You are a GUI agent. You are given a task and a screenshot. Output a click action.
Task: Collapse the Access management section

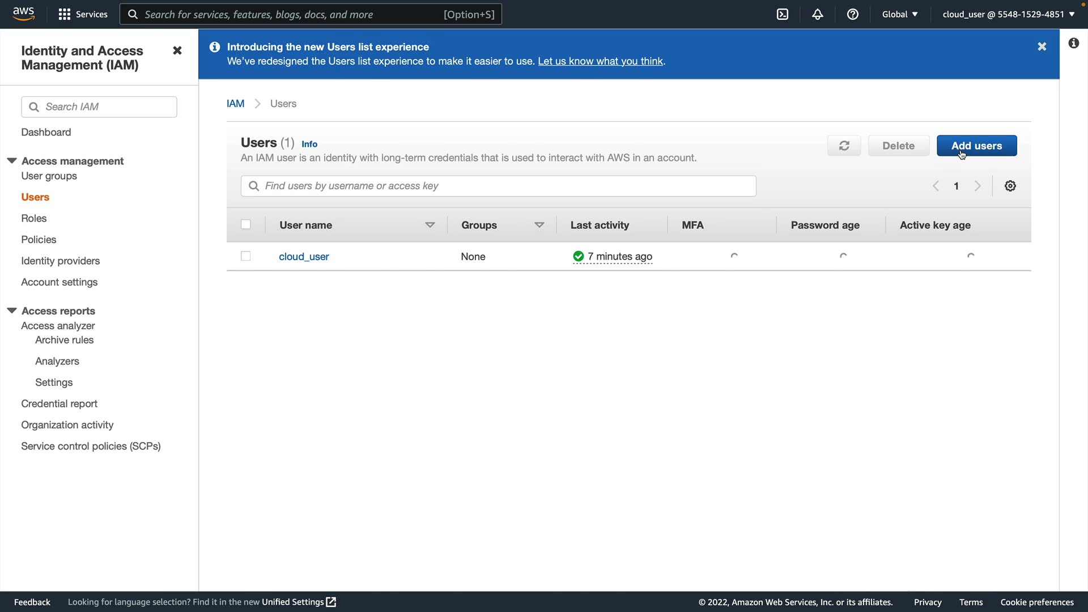click(x=12, y=161)
